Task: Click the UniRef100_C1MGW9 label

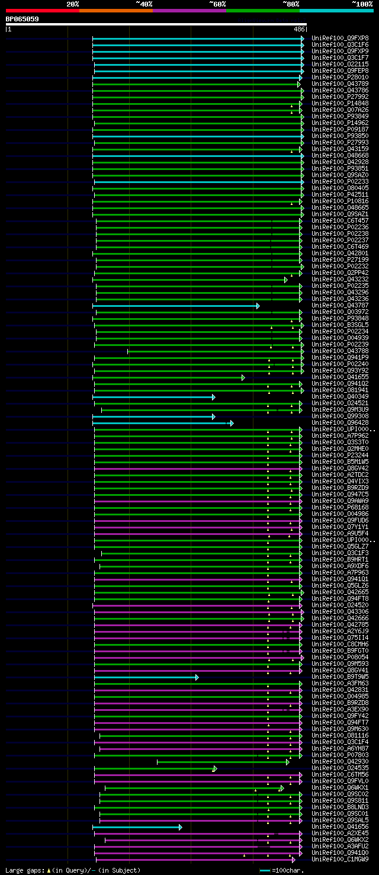Action: pos(340,859)
